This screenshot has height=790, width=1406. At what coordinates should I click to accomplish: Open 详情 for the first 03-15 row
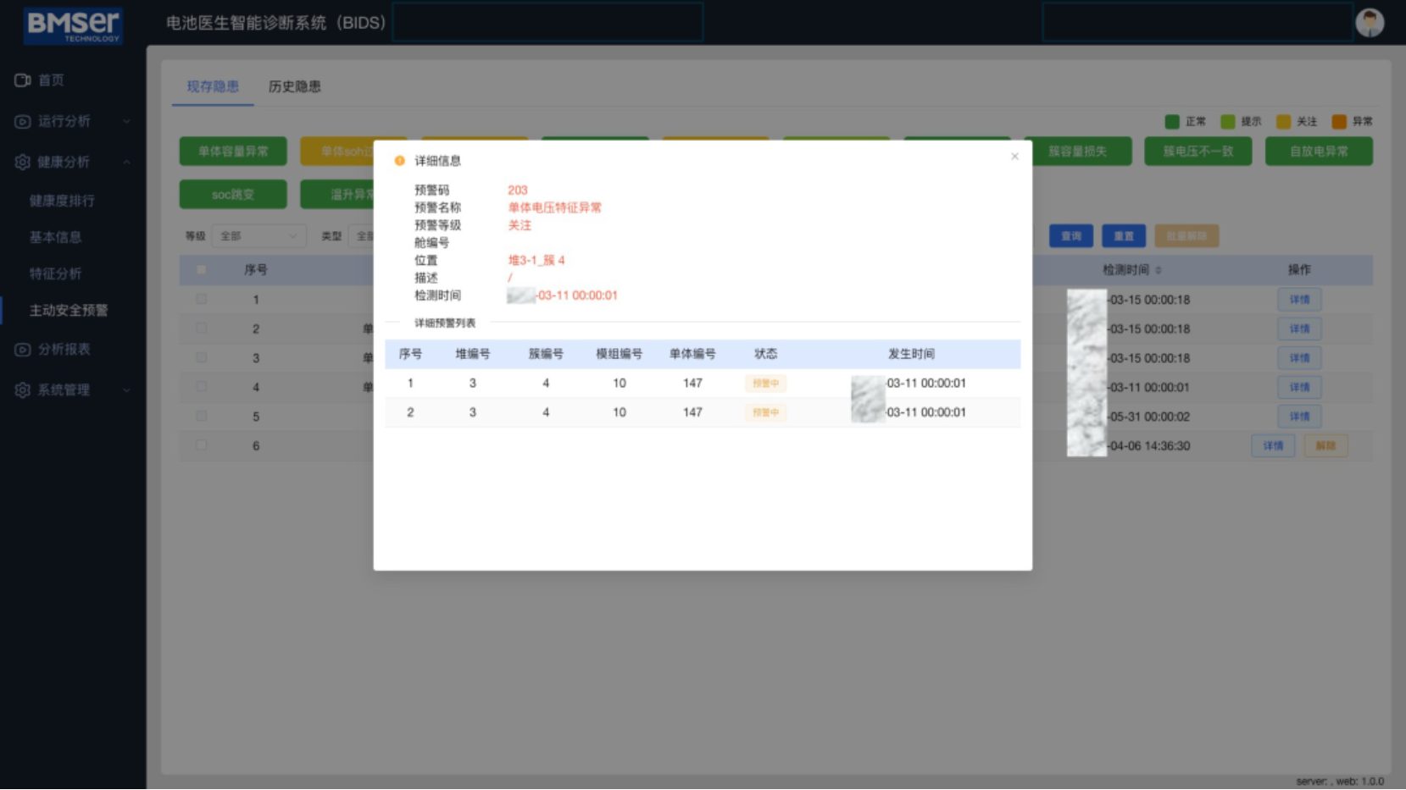[1299, 300]
